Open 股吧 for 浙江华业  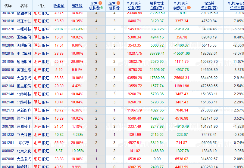(45, 21)
